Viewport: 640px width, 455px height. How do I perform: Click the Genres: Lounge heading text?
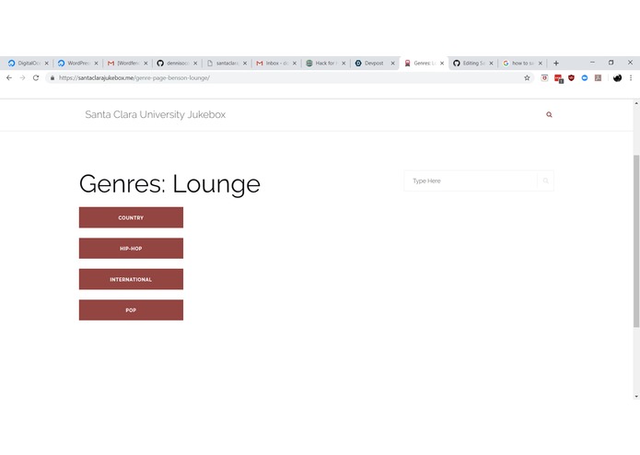169,184
